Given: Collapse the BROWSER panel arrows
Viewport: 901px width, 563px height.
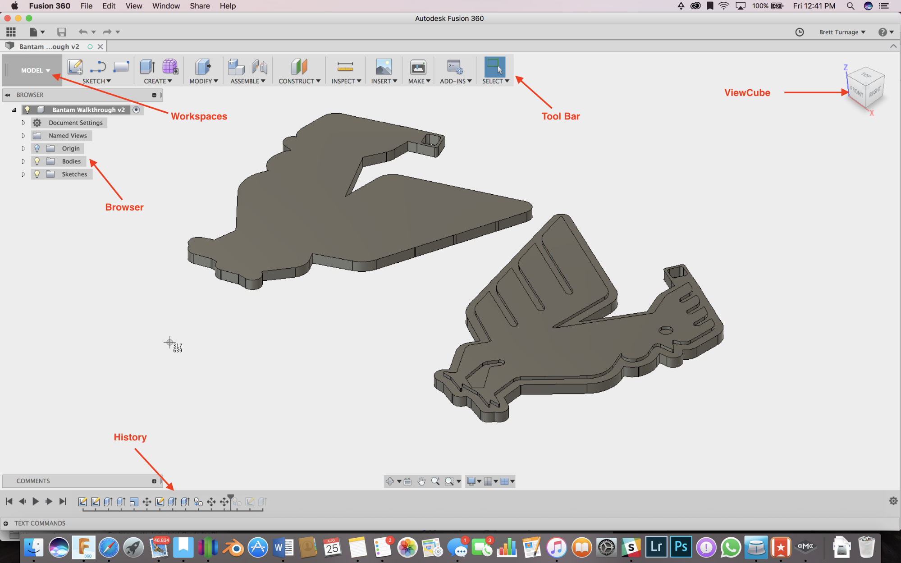Looking at the screenshot, I should click(8, 95).
